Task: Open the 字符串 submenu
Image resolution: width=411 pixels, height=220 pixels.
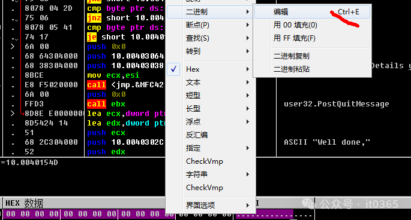Action: tap(211, 175)
